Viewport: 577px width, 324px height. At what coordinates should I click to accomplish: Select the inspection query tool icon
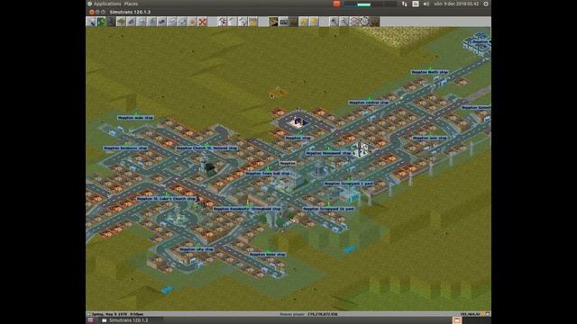[111, 22]
